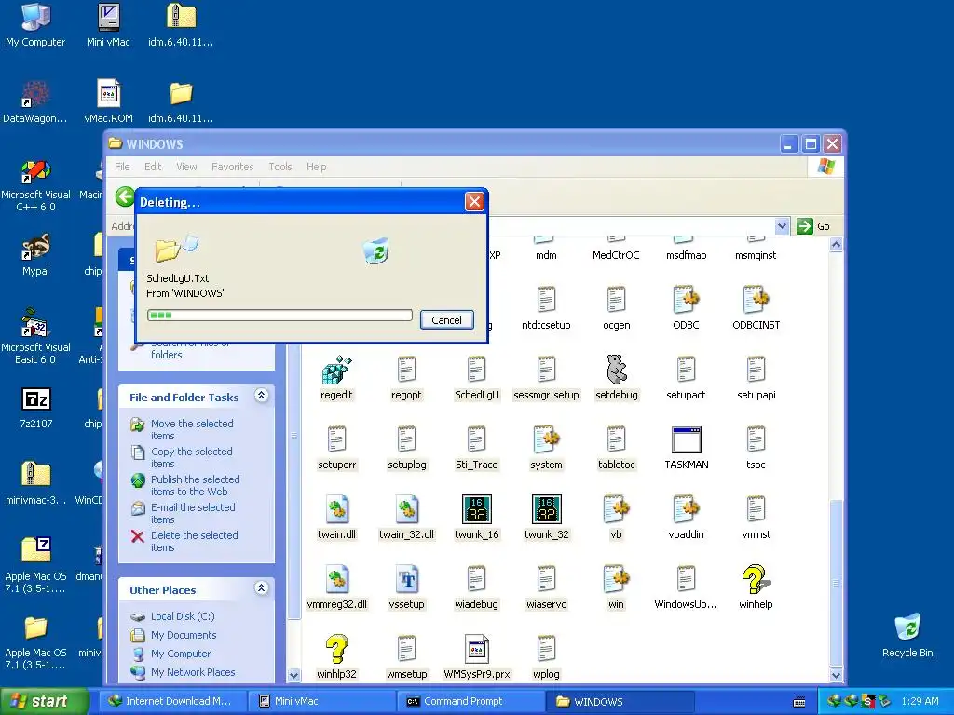This screenshot has height=715, width=954.
Task: Select the ODBCINST settings file icon
Action: [756, 300]
